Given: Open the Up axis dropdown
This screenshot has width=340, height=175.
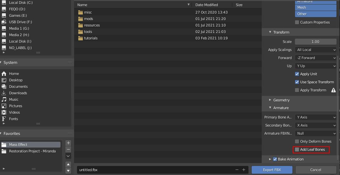Looking at the screenshot, I should [x=316, y=66].
